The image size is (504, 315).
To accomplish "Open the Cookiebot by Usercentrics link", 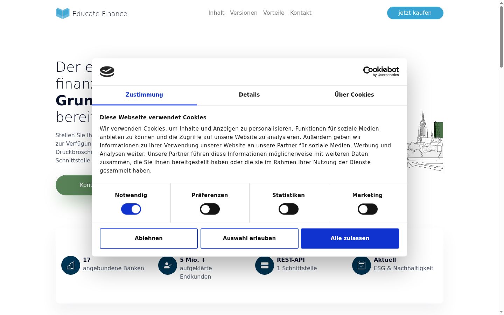I will coord(381,71).
